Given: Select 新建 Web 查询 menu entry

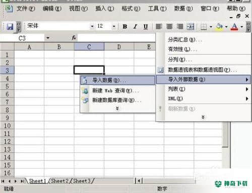Looking at the screenshot, I should tap(117, 90).
